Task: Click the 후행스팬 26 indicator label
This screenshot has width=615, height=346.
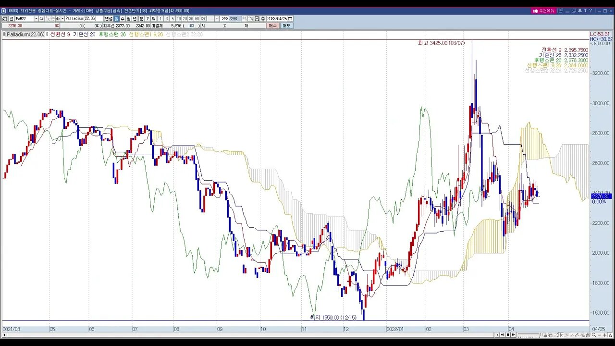Action: pyautogui.click(x=112, y=34)
